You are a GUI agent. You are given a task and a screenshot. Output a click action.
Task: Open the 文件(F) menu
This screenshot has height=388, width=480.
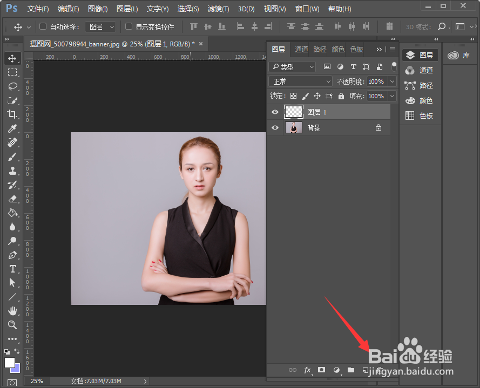tap(38, 9)
